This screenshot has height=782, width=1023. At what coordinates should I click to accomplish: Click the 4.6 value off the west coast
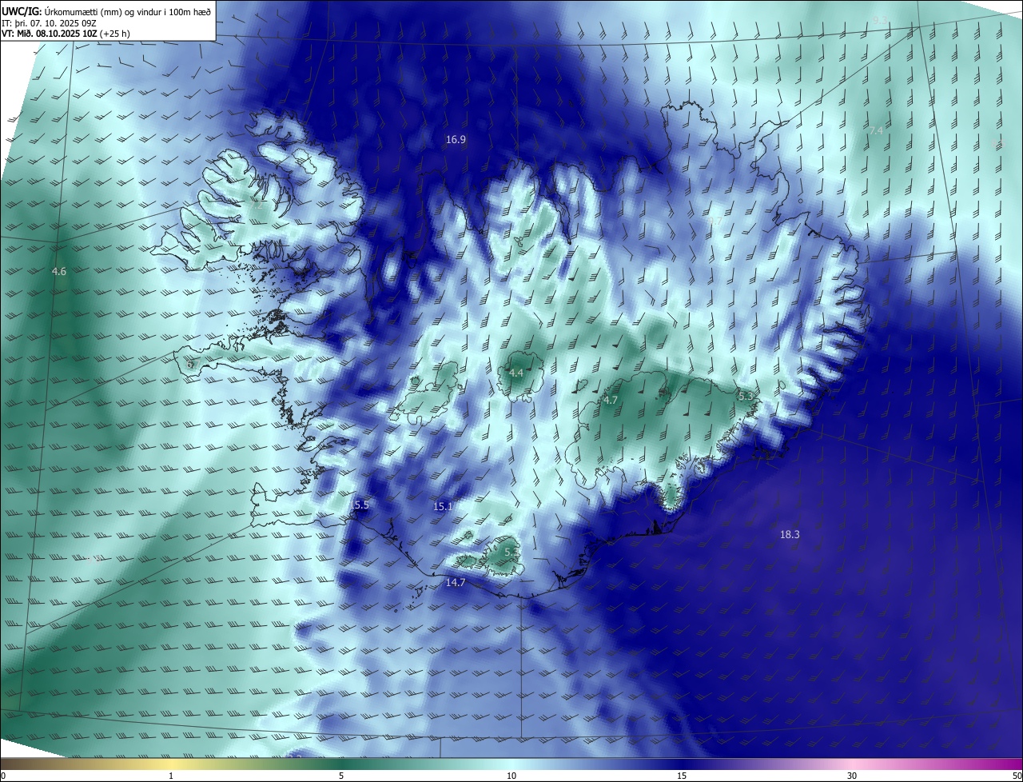click(x=59, y=273)
